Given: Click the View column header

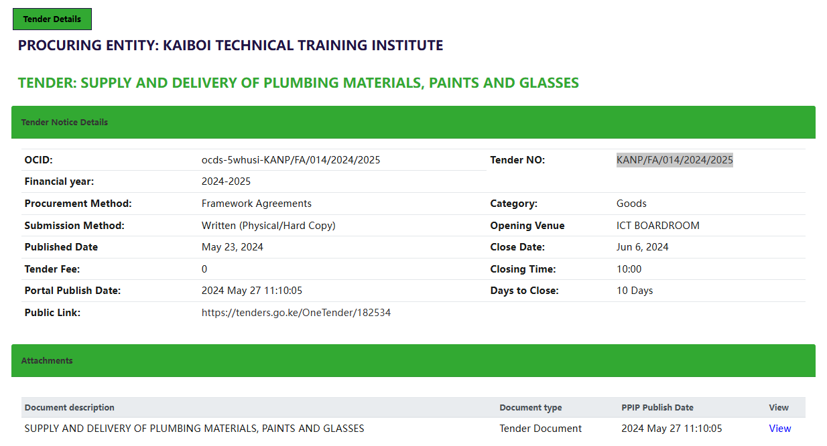Looking at the screenshot, I should click(779, 407).
